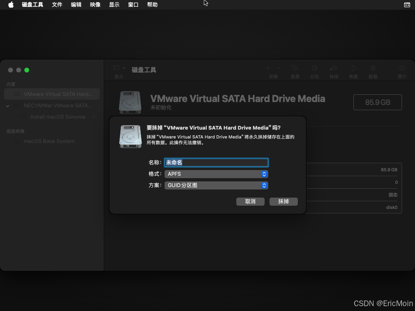Click VMware Virtual SATA Hard Drive Media heading
Viewport: 415px width, 311px height.
pos(237,99)
